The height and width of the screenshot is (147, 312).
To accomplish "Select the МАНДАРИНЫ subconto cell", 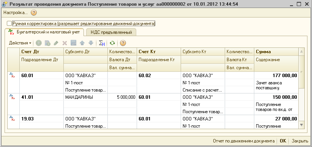I will point(85,97).
